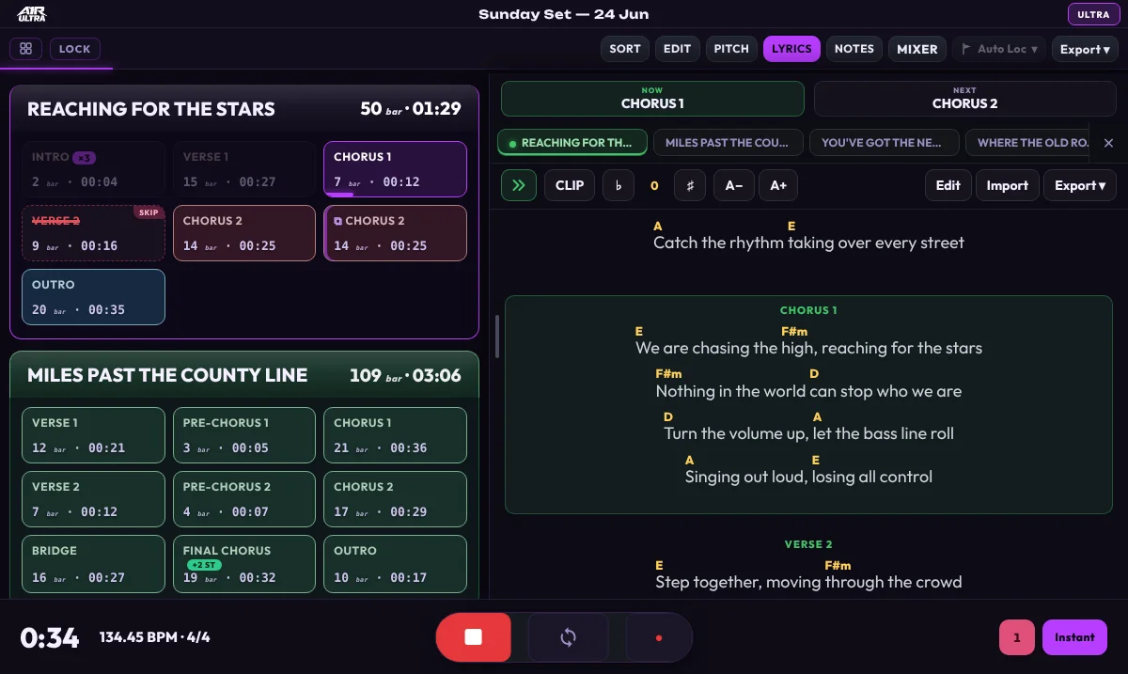Open the Export dropdown beside Import
The height and width of the screenshot is (674, 1128).
point(1080,185)
